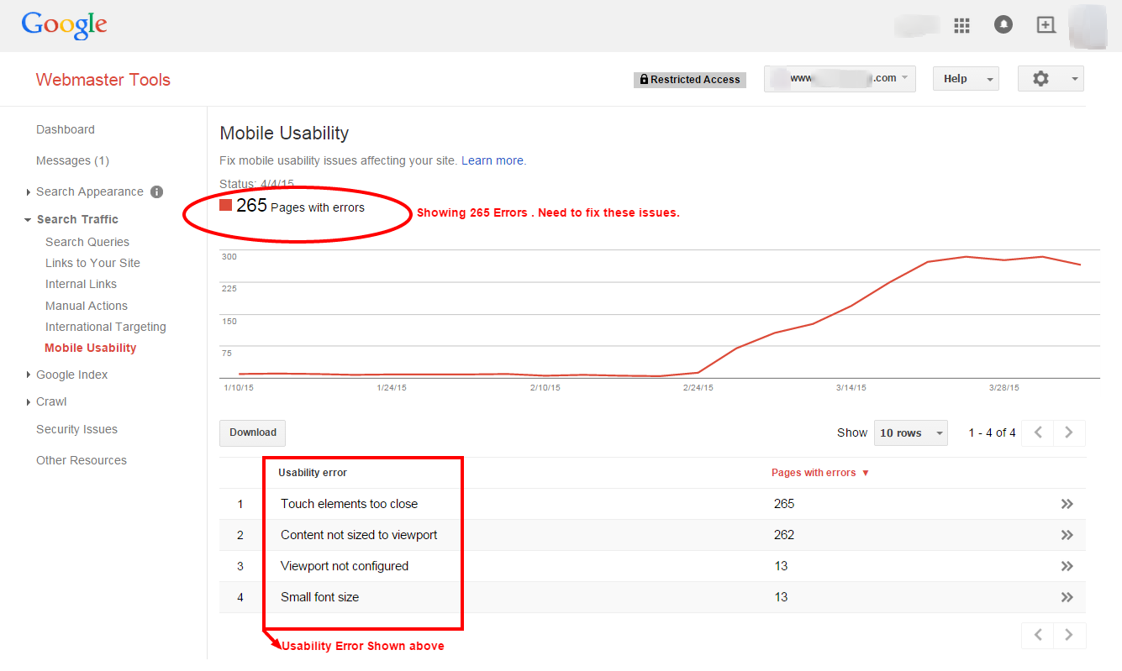1122x671 pixels.
Task: Open International Targeting page
Action: (x=106, y=327)
